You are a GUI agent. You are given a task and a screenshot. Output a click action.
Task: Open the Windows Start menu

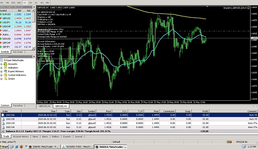(5, 147)
